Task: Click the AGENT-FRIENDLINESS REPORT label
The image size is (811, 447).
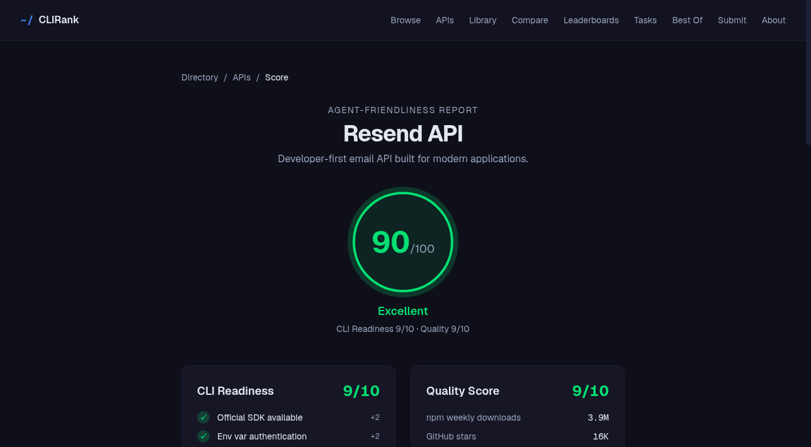Action: pyautogui.click(x=403, y=110)
